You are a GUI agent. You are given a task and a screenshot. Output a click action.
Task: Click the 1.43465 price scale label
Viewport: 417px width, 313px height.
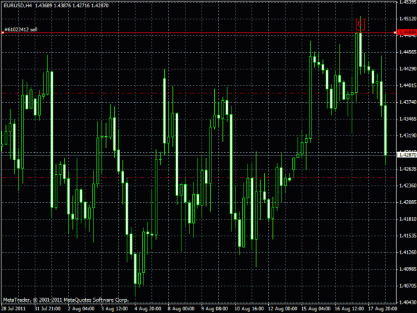[x=408, y=119]
